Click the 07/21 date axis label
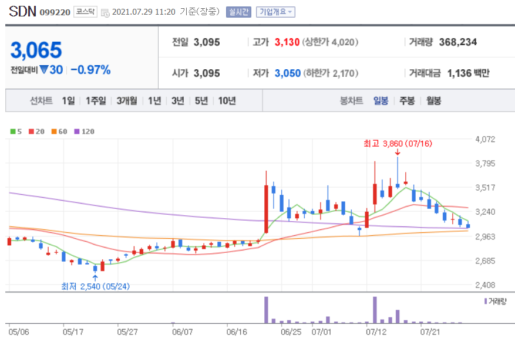 tap(430, 332)
